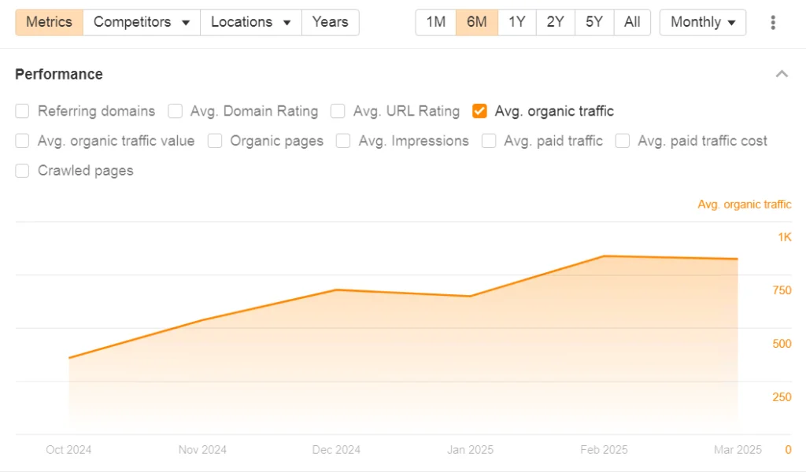Collapse the Performance section chevron
The image size is (806, 472).
(782, 74)
